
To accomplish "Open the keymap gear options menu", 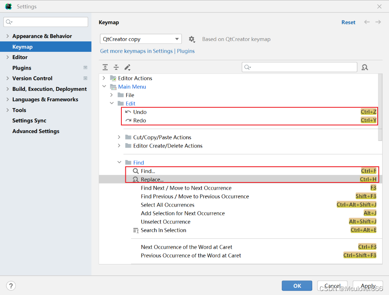I will (x=192, y=39).
